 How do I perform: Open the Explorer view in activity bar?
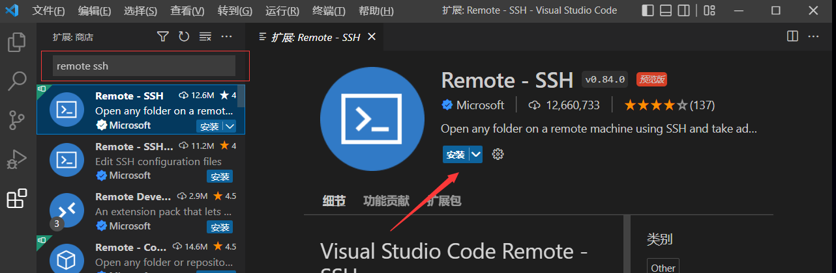pyautogui.click(x=16, y=43)
